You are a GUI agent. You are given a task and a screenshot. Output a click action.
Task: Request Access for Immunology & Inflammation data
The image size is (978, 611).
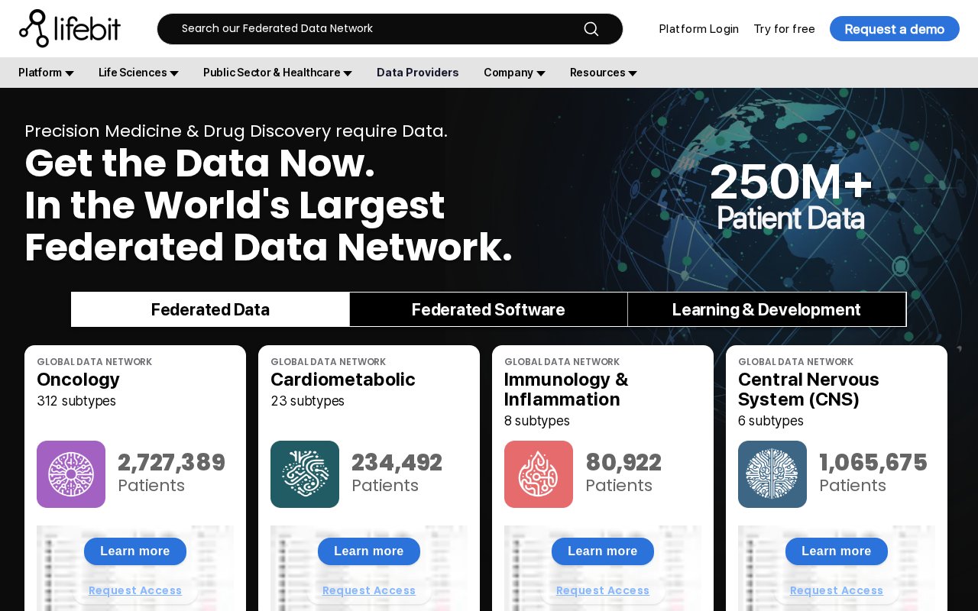603,590
